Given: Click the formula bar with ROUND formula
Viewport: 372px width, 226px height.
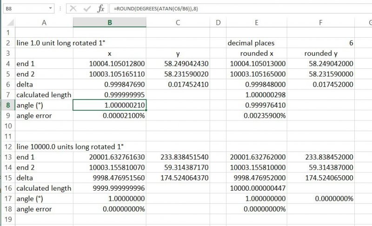Looking at the screenshot, I should [240, 8].
